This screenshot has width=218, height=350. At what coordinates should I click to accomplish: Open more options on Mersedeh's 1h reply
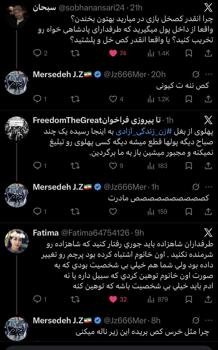point(208,187)
